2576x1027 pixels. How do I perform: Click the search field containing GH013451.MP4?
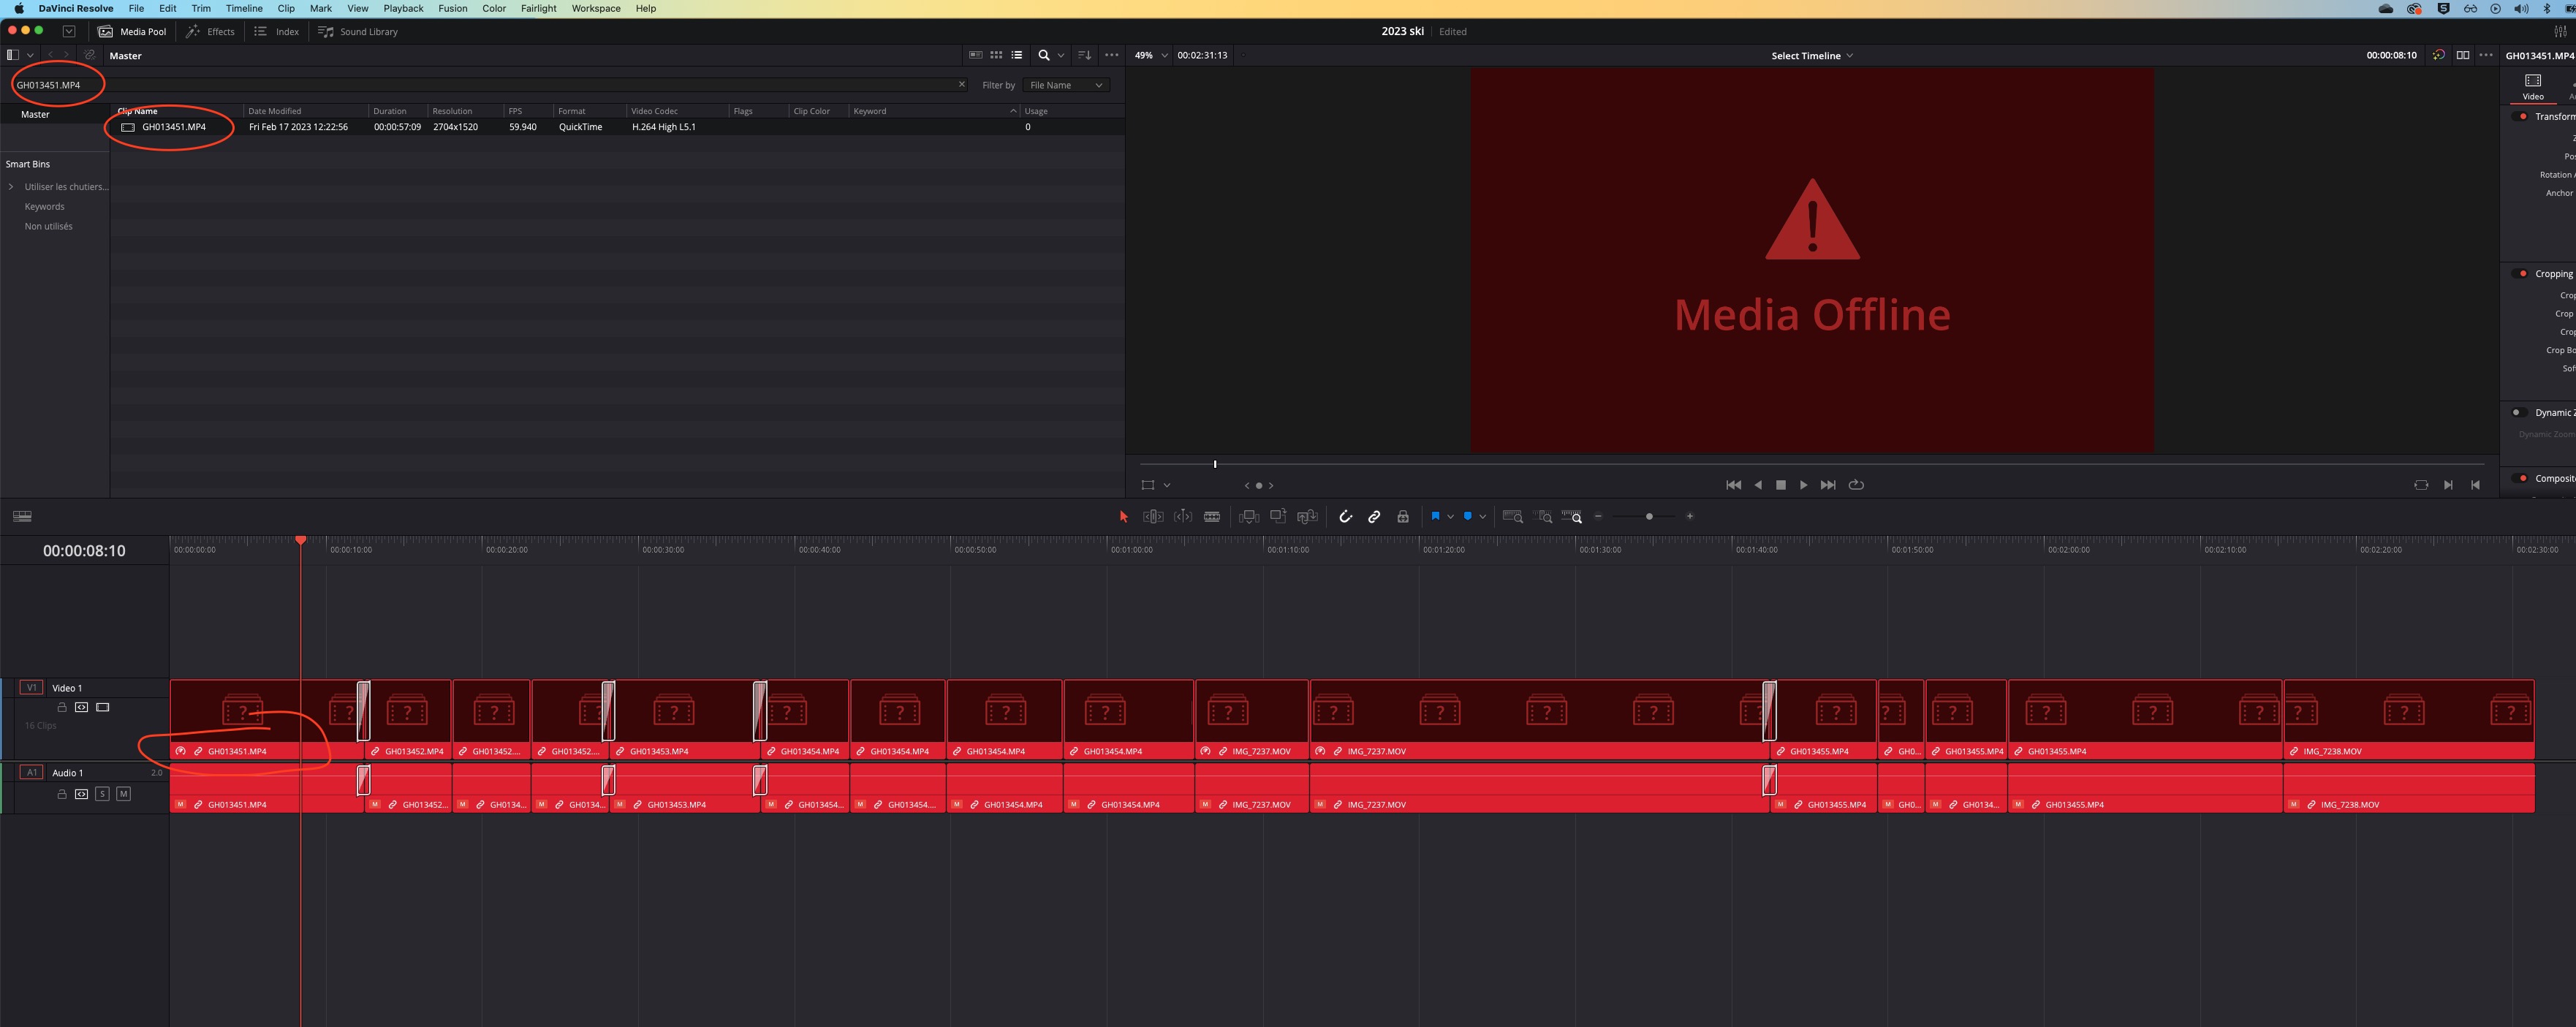click(490, 85)
